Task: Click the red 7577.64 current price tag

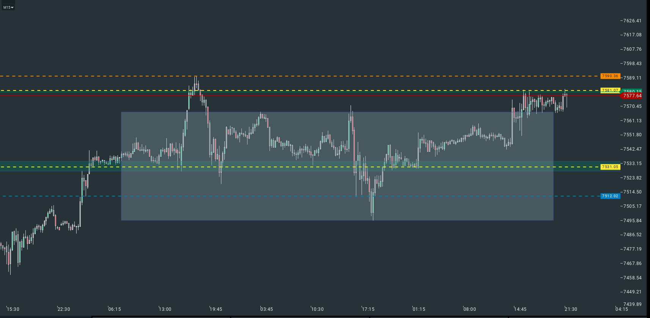Action: [x=632, y=96]
